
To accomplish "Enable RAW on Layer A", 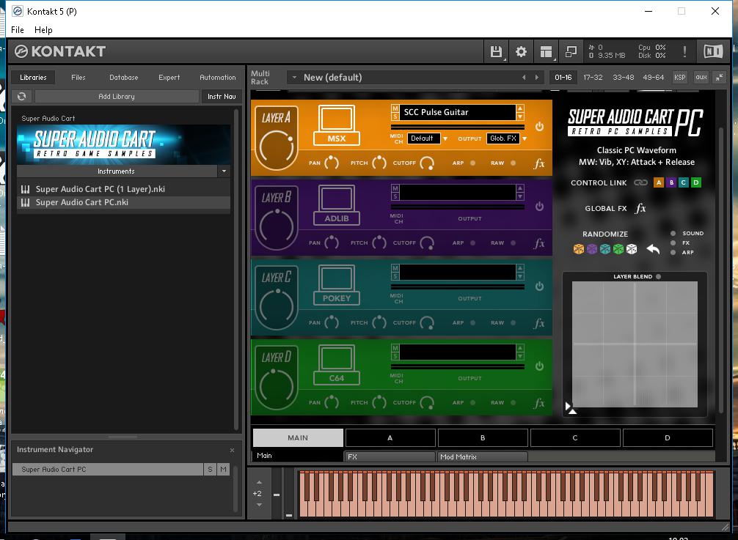I will pyautogui.click(x=513, y=163).
